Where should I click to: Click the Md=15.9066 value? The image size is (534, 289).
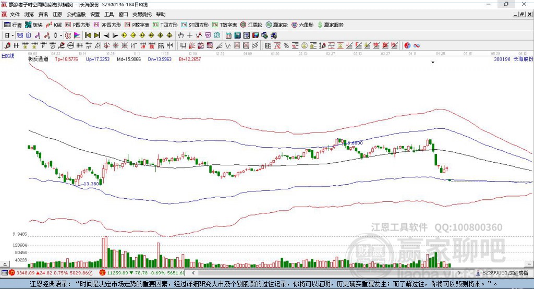click(x=129, y=59)
